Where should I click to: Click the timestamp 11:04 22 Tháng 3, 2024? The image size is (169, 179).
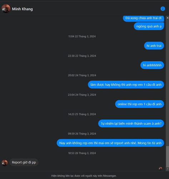point(82,37)
